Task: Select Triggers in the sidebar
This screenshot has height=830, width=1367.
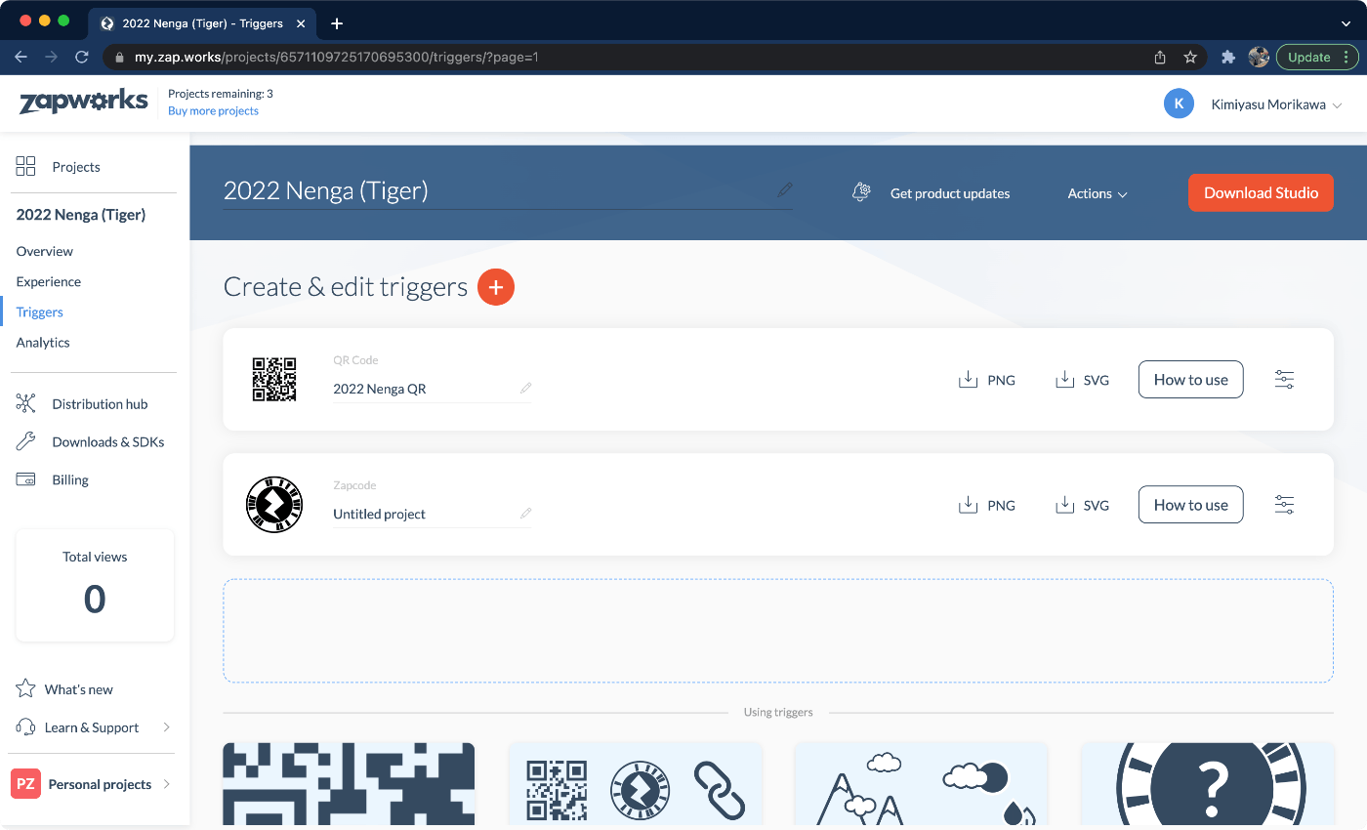Action: pyautogui.click(x=40, y=311)
